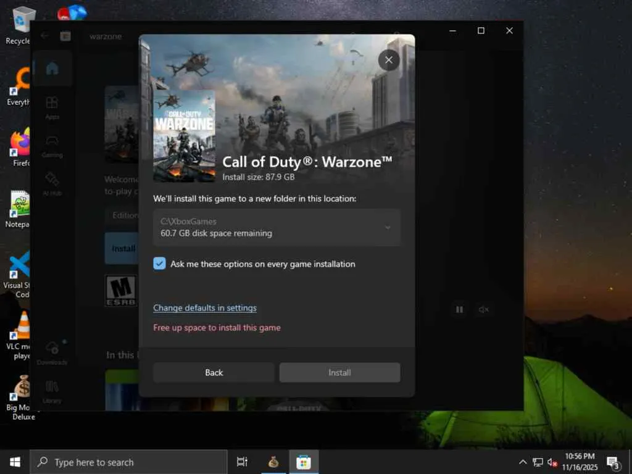632x474 pixels.
Task: Open the clock showing 10:56 PM
Action: pyautogui.click(x=580, y=462)
